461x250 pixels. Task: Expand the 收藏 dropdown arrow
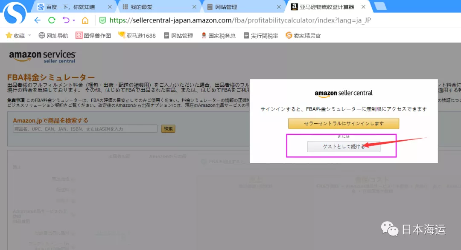click(x=29, y=35)
